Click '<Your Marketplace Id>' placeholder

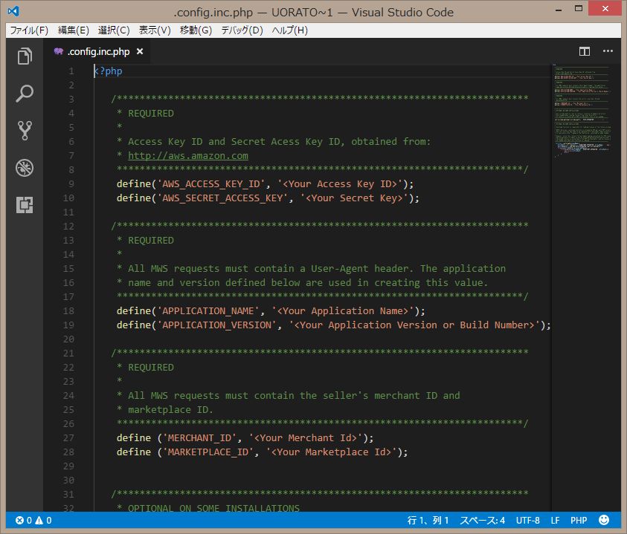pos(331,452)
